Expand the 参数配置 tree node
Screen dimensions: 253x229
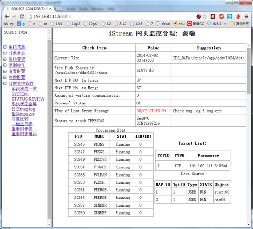(x=5, y=77)
